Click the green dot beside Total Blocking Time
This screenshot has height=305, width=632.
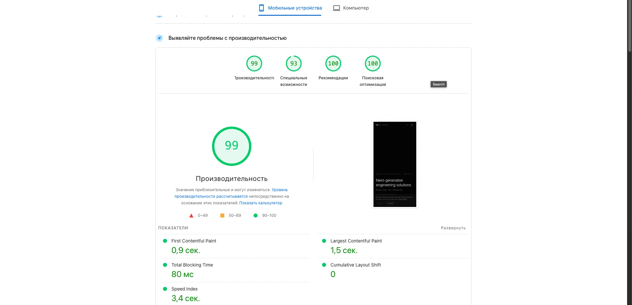pyautogui.click(x=165, y=265)
